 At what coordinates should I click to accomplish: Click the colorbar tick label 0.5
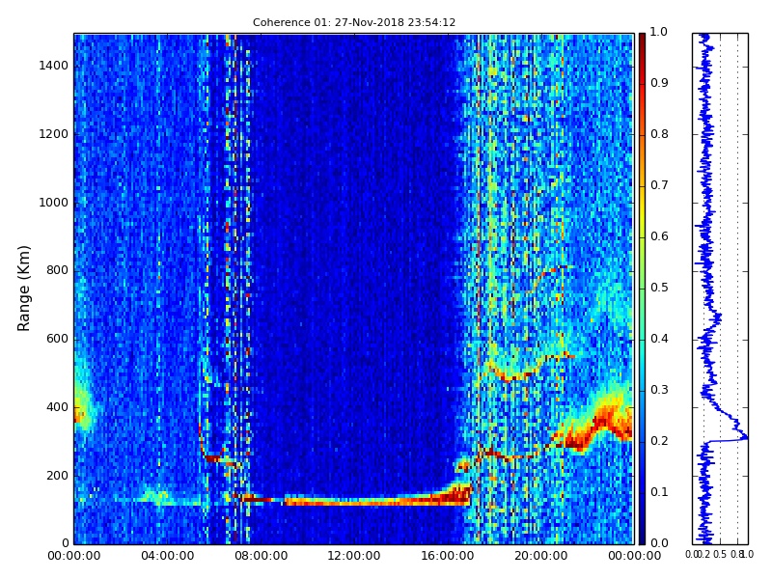pos(659,288)
